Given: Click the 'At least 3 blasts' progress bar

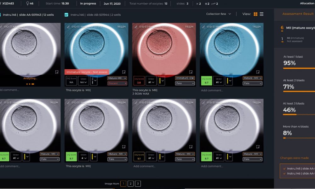Looking at the screenshot, I should [x=299, y=114].
